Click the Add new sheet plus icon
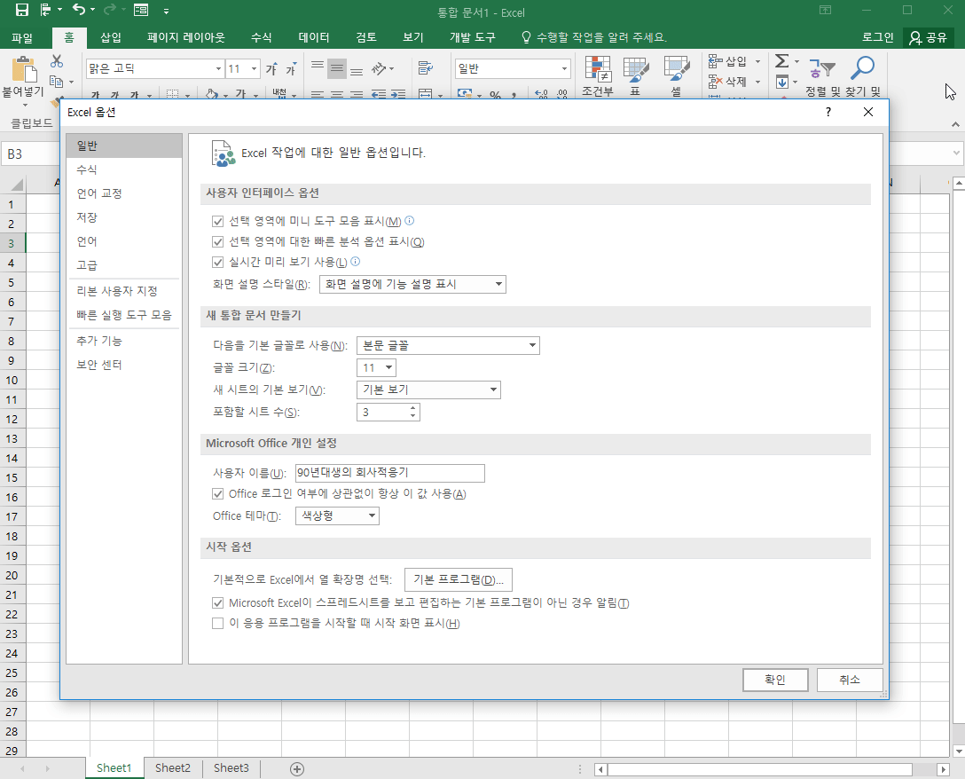This screenshot has height=779, width=965. tap(297, 768)
